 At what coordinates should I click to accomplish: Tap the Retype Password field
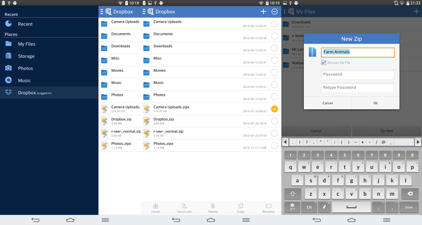(357, 87)
